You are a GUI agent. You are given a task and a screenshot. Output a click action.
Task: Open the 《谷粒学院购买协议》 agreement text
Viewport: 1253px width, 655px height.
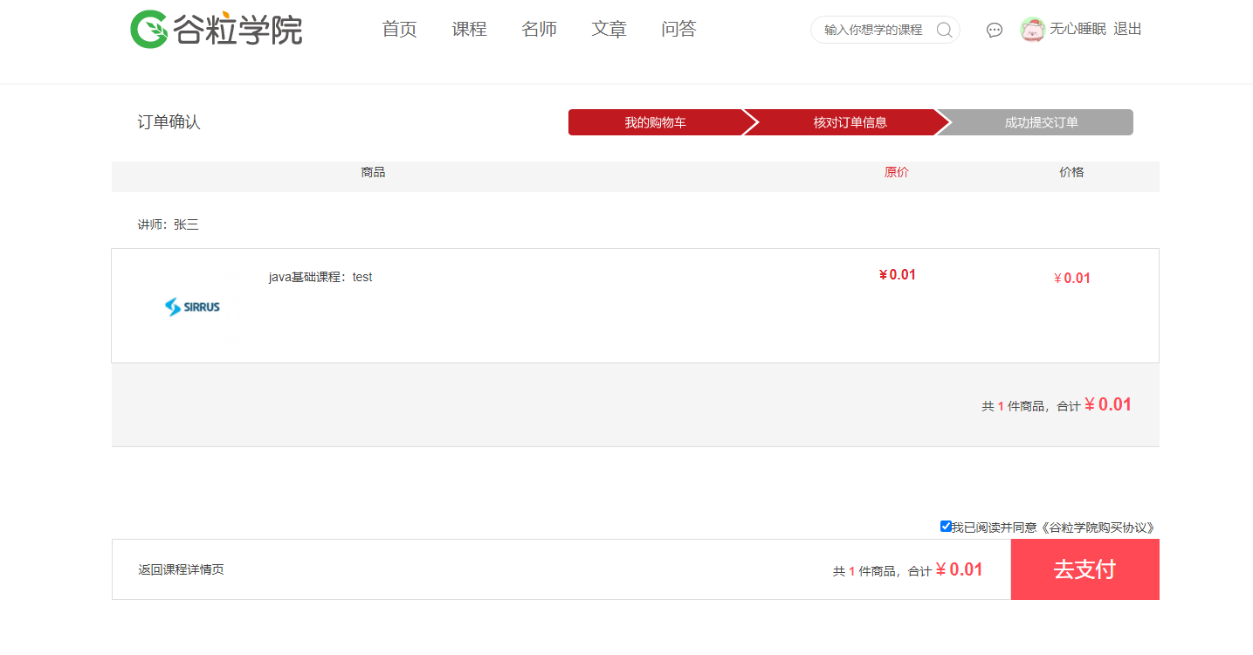tap(1098, 527)
